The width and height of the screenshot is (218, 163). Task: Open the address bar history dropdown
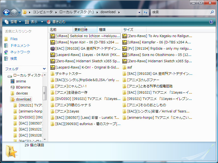point(139,12)
